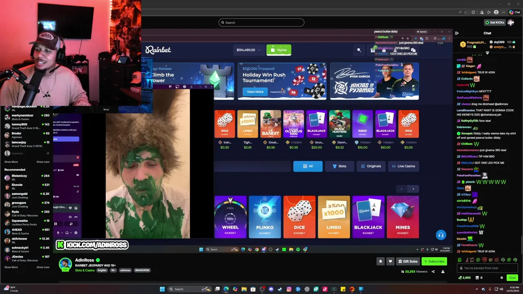Open 4HEAD recommended channel
The height and width of the screenshot is (294, 523).
point(27,231)
